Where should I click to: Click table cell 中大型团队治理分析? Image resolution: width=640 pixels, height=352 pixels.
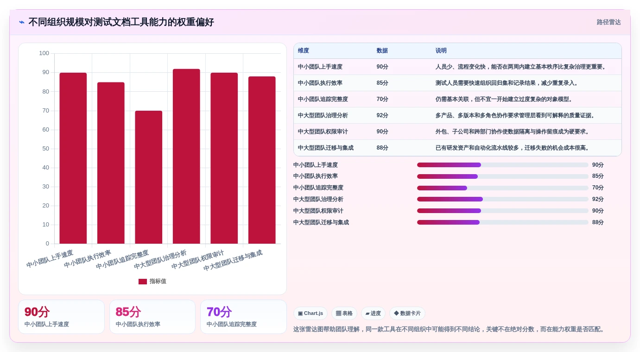coord(323,115)
